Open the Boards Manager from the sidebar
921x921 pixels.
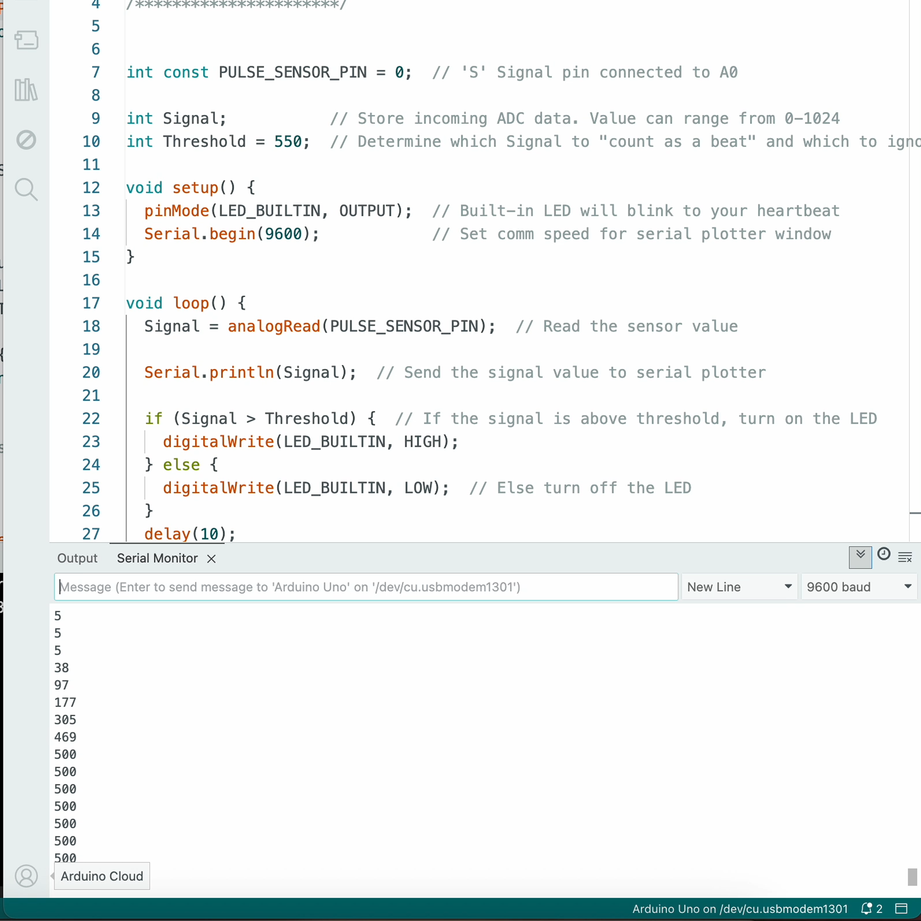[26, 40]
